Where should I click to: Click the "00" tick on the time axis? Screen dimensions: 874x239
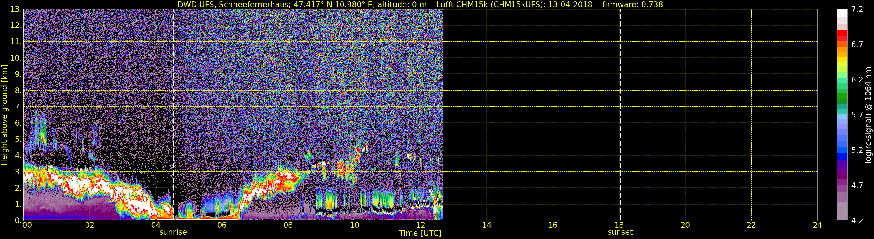tap(27, 225)
